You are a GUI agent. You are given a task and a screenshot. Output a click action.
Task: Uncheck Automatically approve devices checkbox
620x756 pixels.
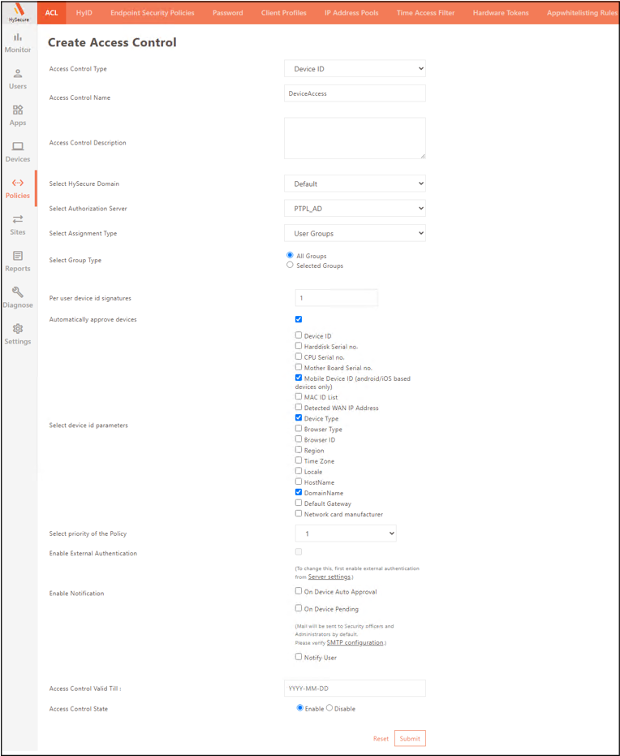pyautogui.click(x=299, y=319)
